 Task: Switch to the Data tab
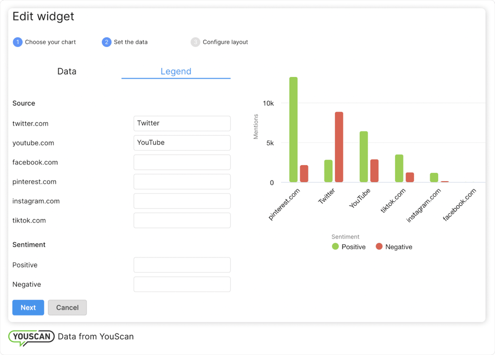point(67,71)
